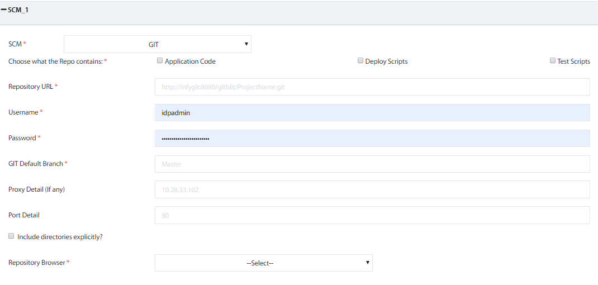Open the Repository Browser select dropdown

click(263, 263)
